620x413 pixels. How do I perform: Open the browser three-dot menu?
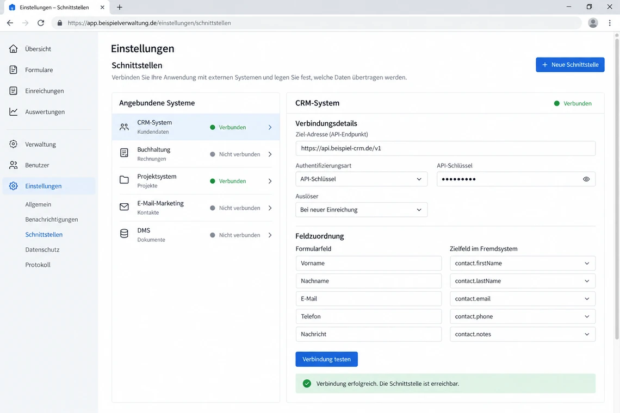pos(610,23)
